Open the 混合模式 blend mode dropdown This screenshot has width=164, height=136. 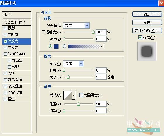(x=87, y=25)
